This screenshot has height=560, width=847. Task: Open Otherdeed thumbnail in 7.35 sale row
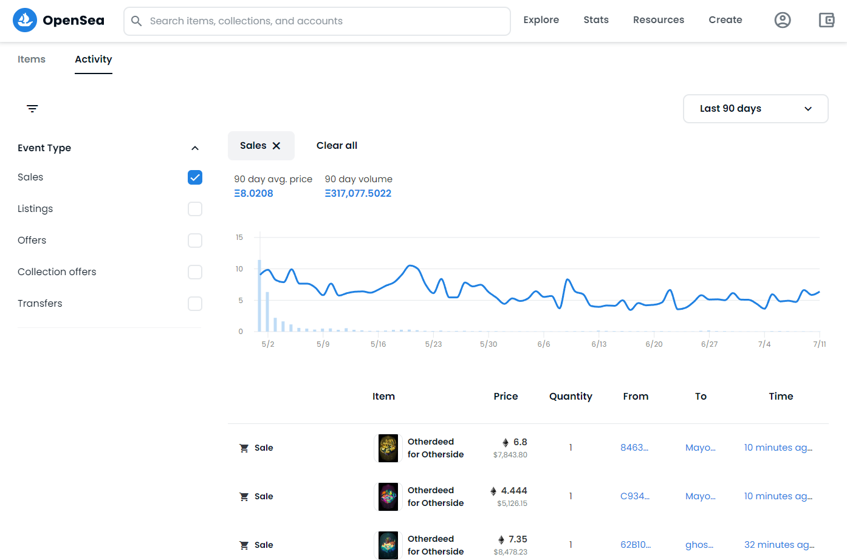(x=388, y=545)
